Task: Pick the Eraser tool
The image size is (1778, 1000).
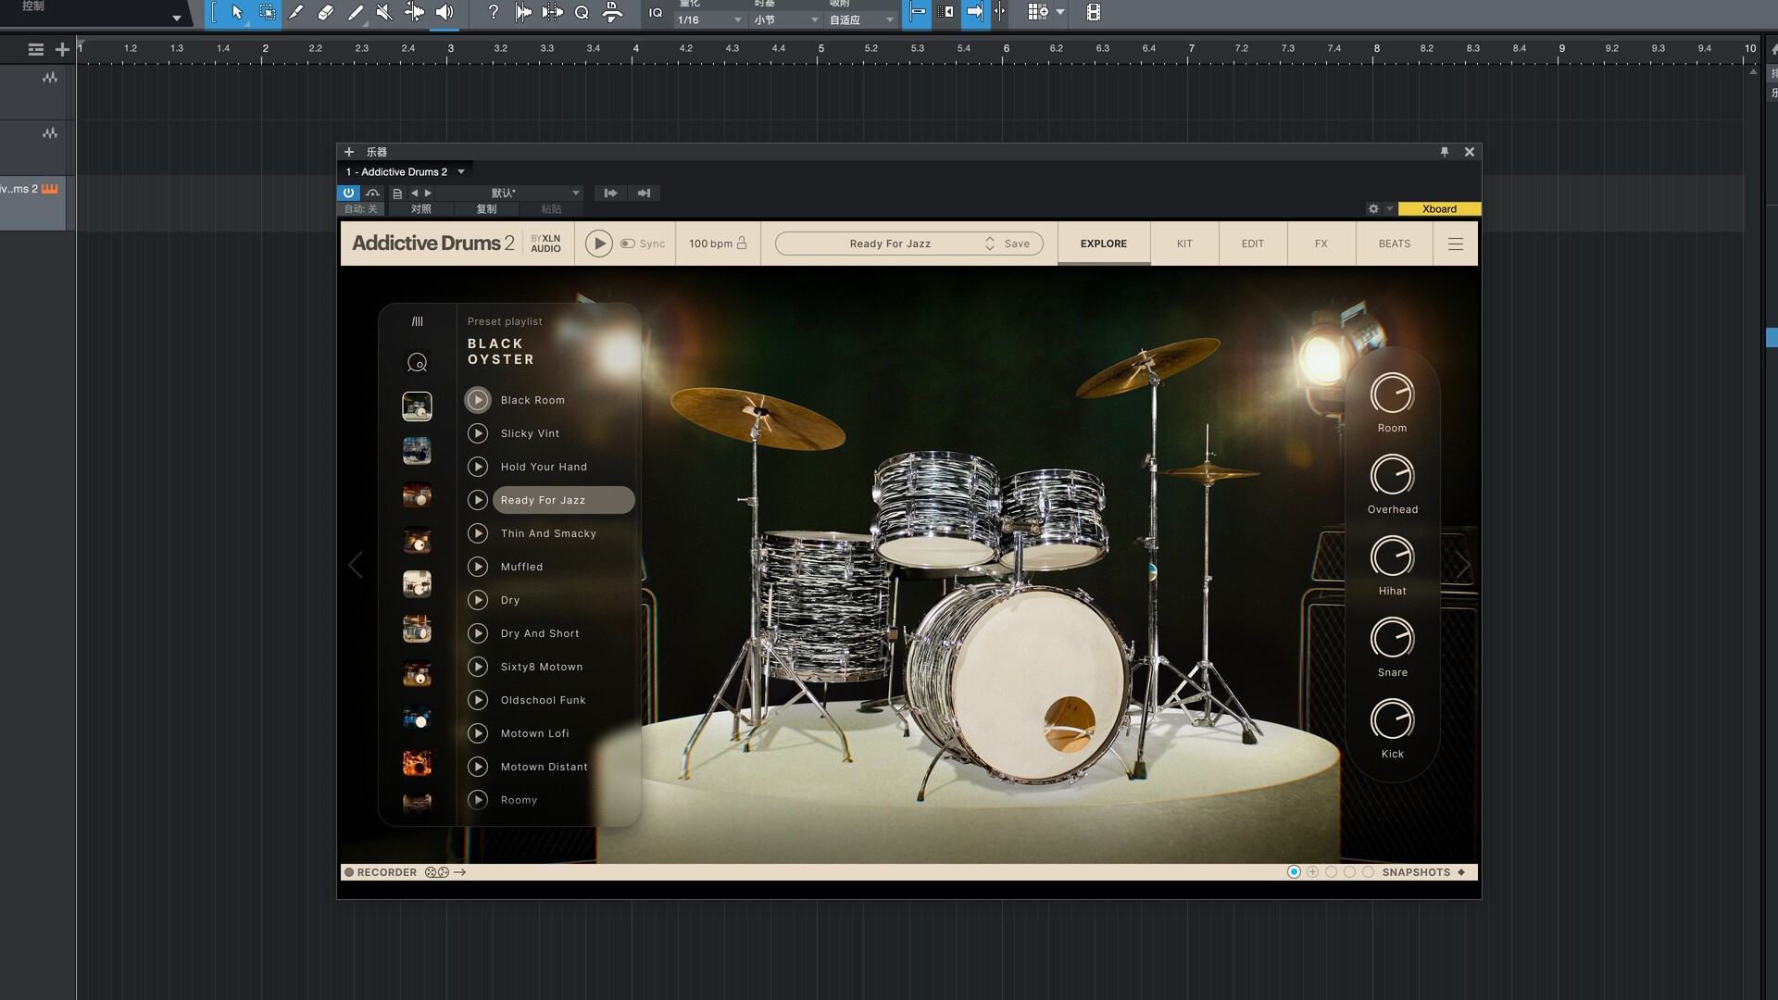Action: click(325, 12)
